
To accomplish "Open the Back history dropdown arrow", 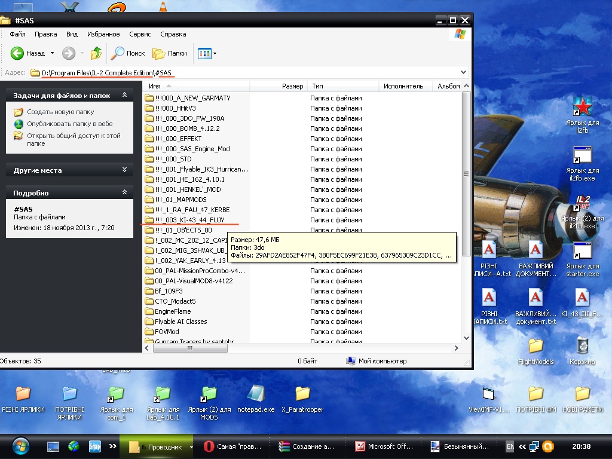I will [52, 53].
